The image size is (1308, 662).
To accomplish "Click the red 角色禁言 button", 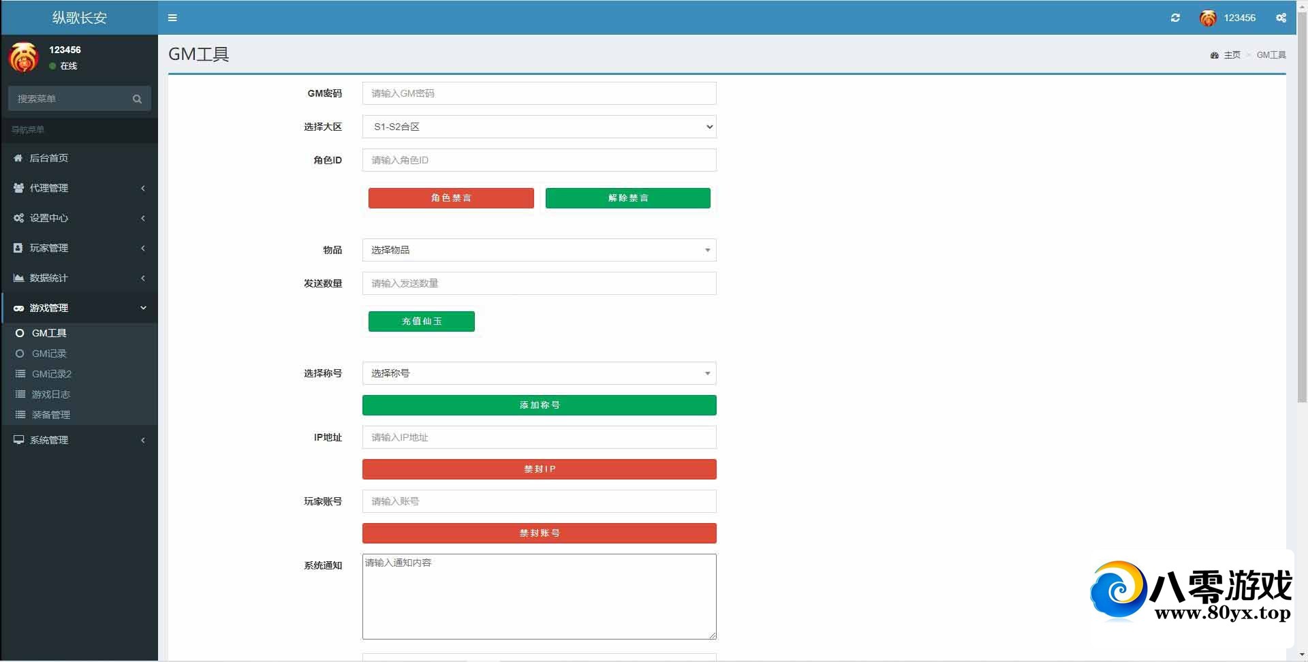I will 451,198.
